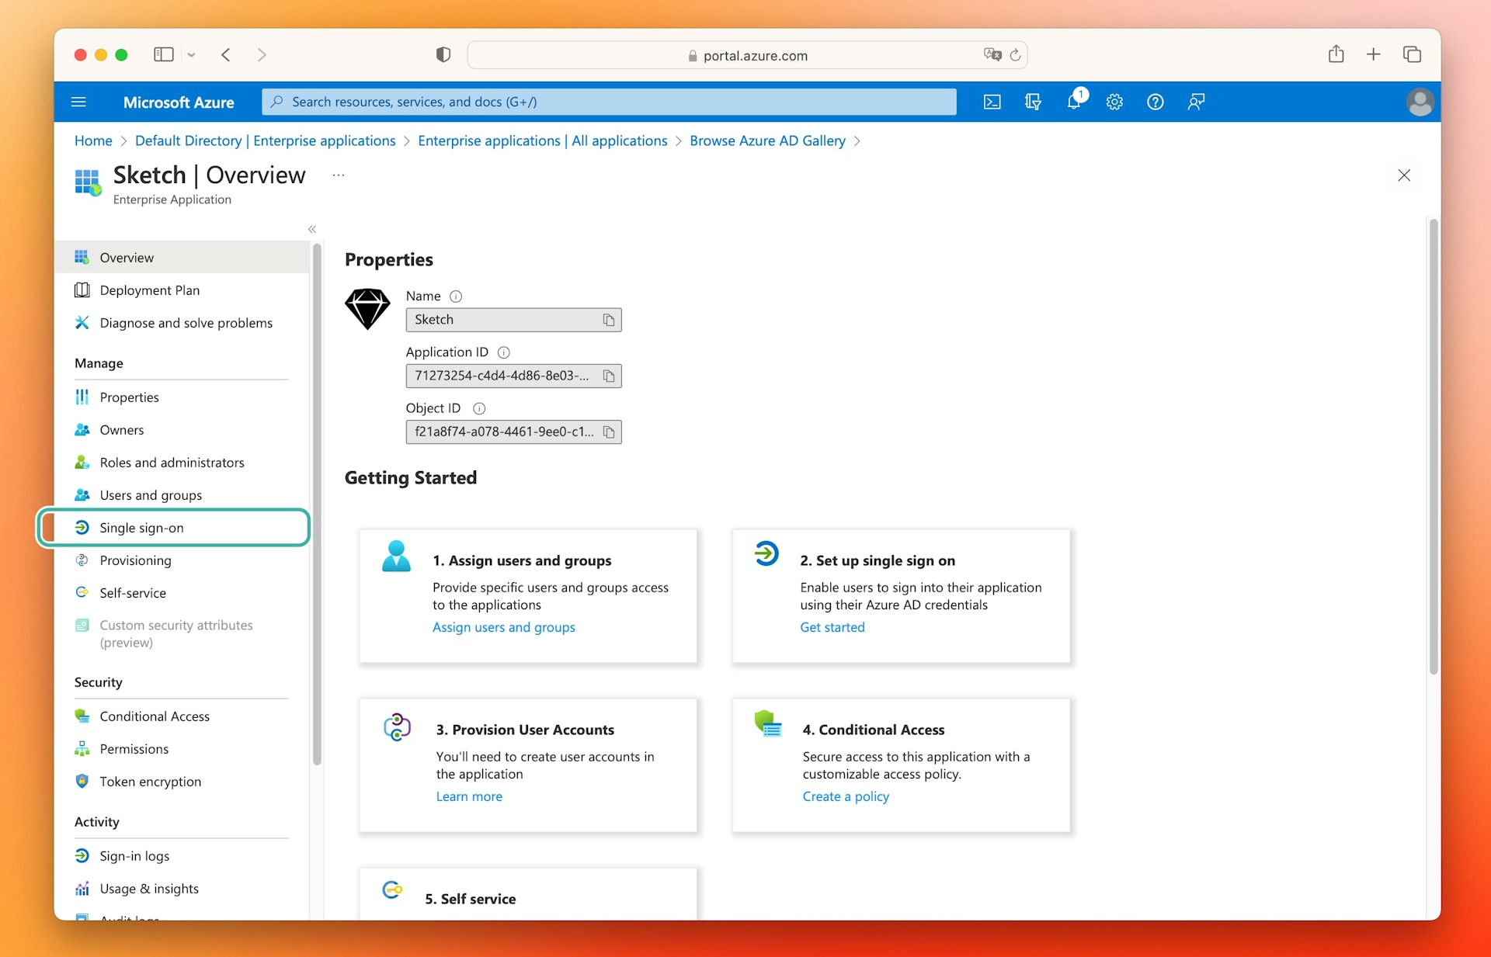Click the Assign users and groups link

(504, 627)
